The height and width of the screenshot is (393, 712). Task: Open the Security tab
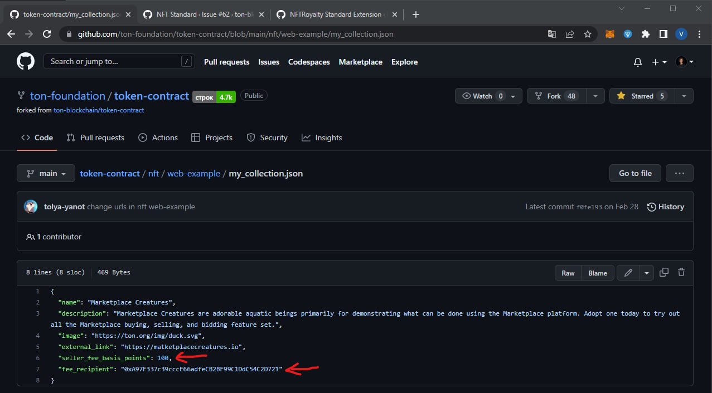(x=267, y=137)
